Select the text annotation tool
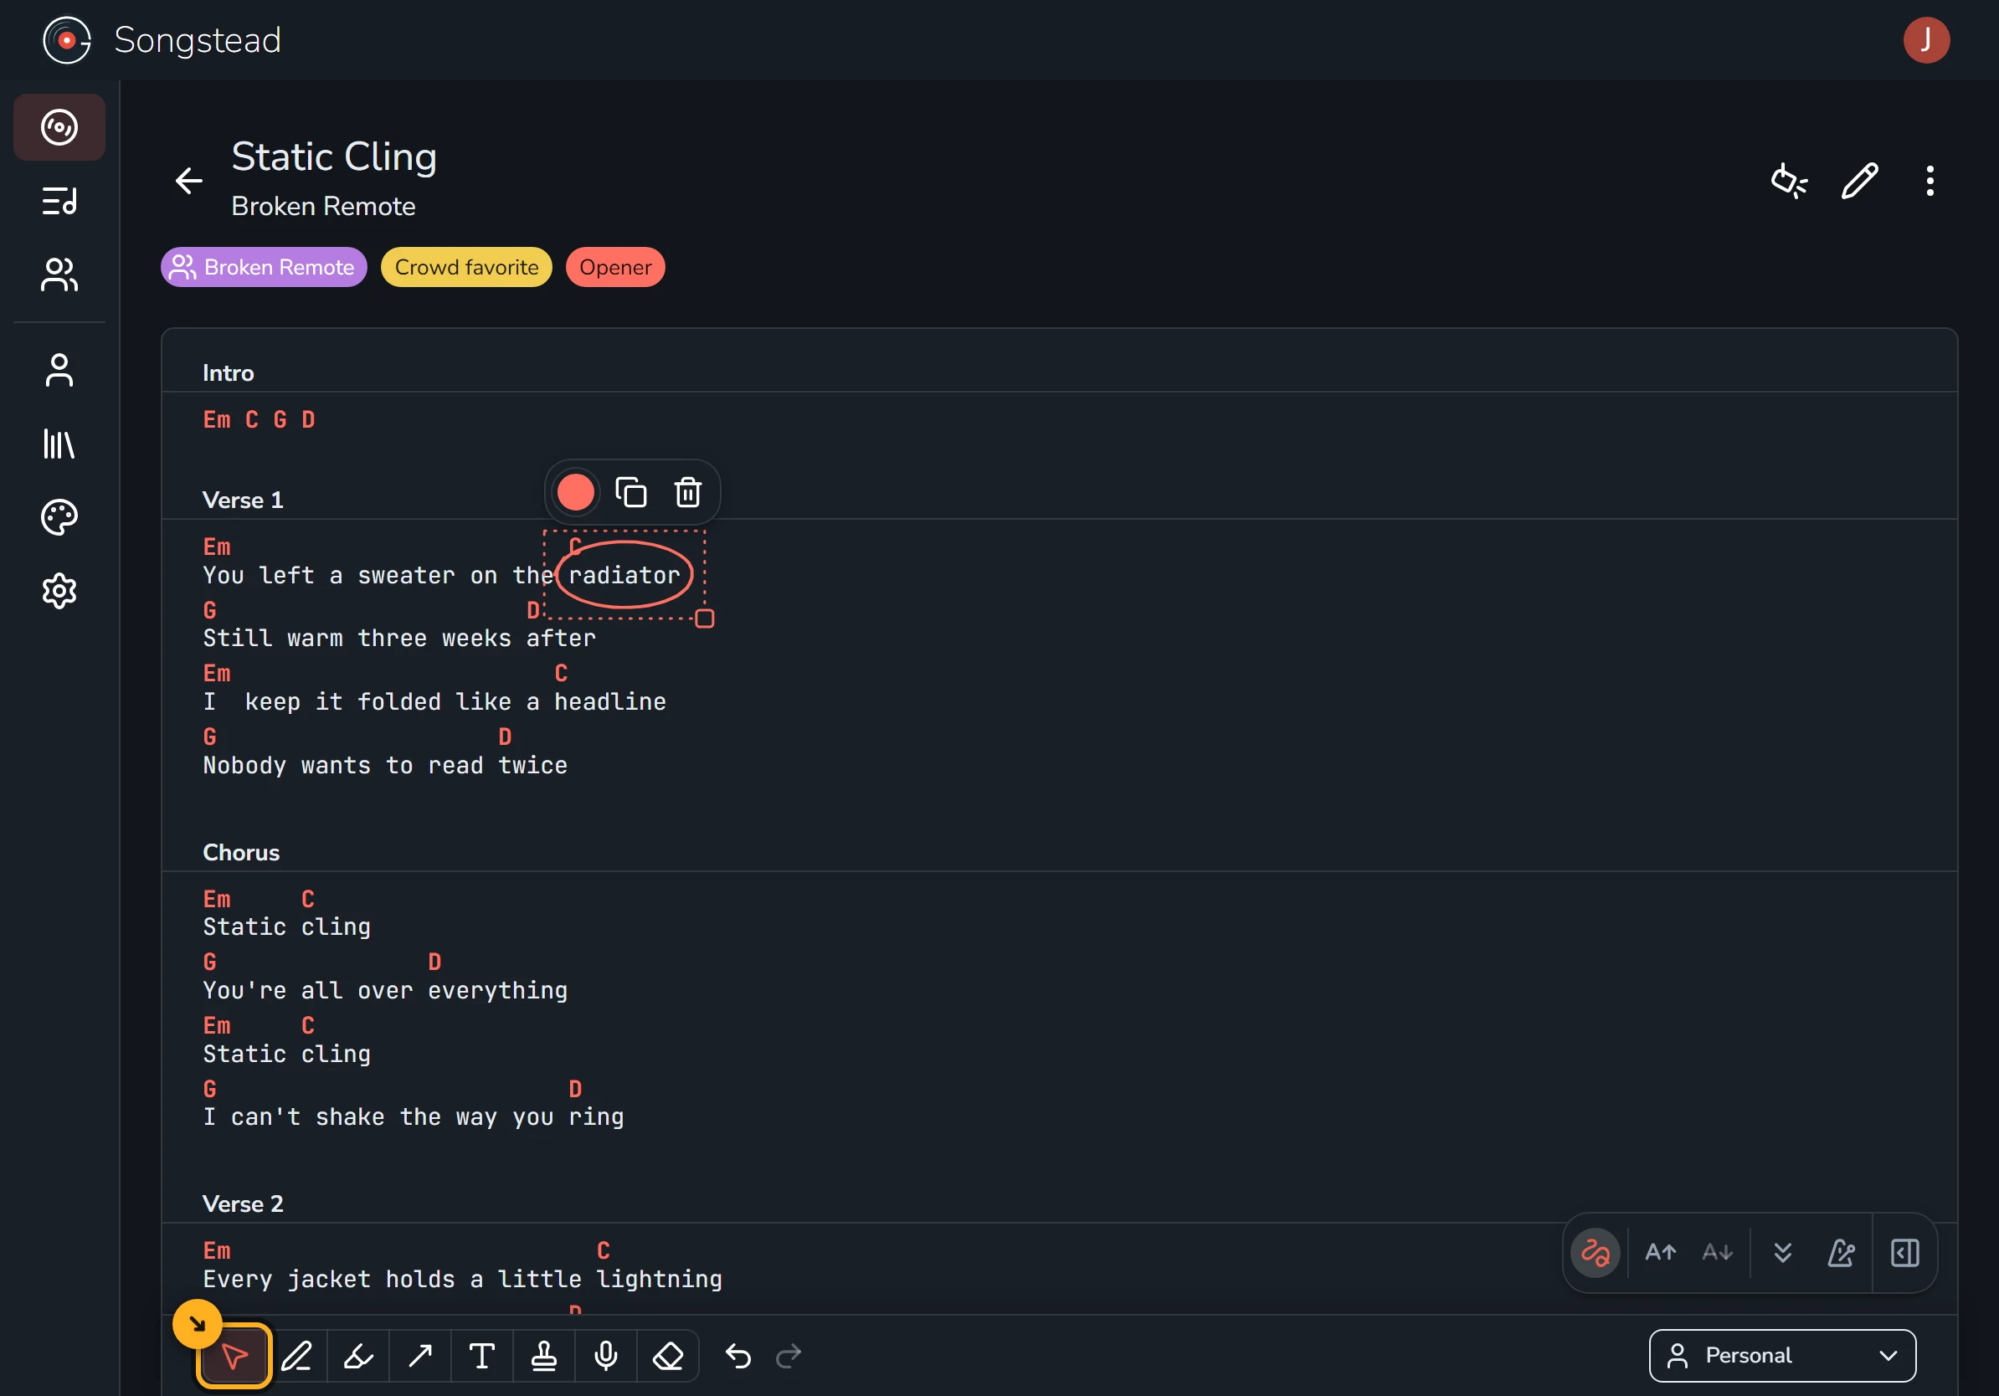The image size is (1999, 1396). [482, 1355]
